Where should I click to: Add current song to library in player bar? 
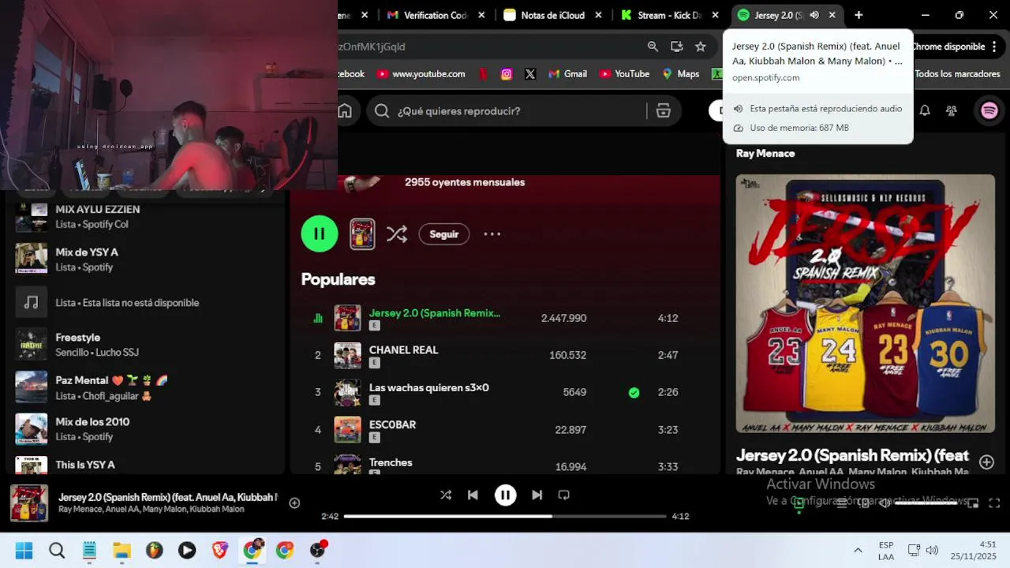294,503
